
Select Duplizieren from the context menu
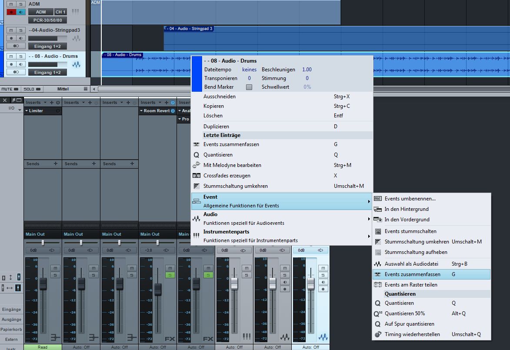pos(282,126)
